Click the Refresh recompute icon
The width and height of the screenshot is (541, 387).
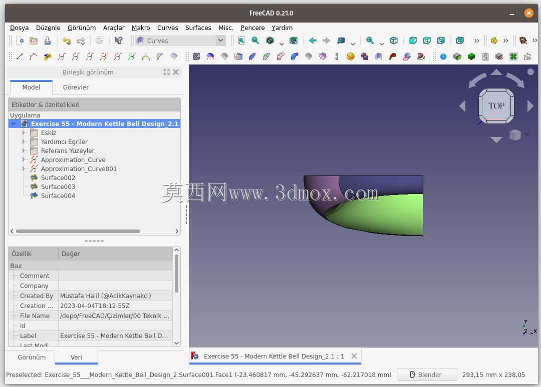point(99,40)
